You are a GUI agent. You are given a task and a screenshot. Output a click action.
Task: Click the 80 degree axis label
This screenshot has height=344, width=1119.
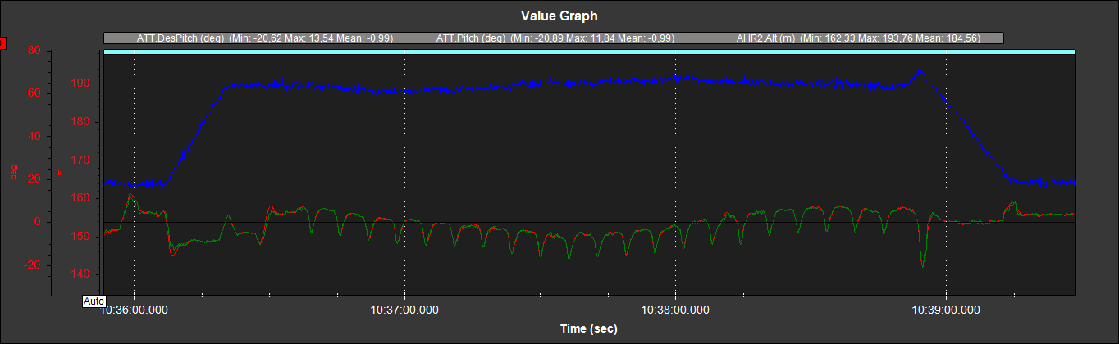tap(34, 50)
